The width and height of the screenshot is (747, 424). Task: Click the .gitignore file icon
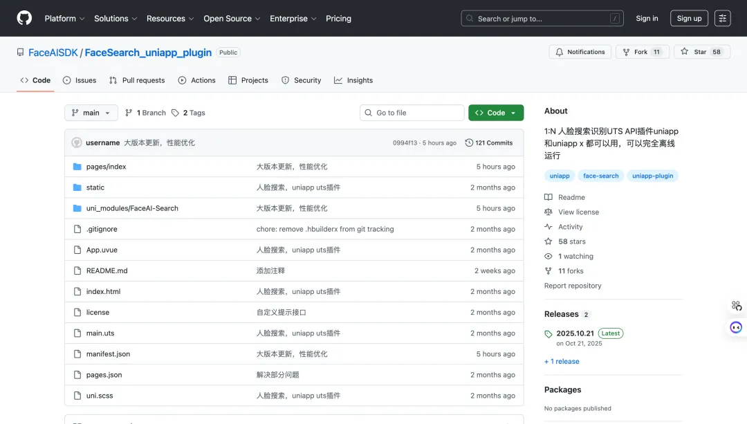(x=77, y=229)
